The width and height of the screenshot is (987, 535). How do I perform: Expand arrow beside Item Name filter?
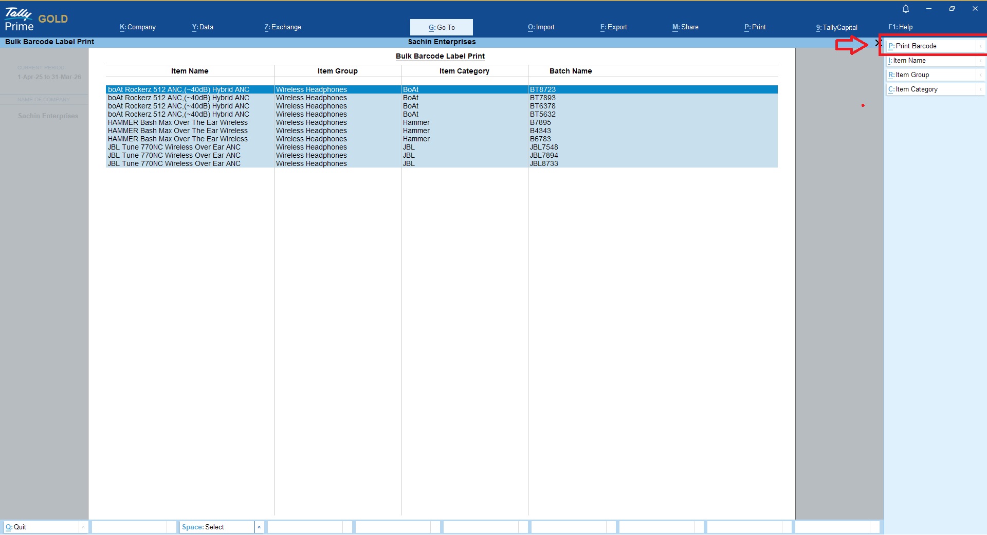tap(981, 61)
